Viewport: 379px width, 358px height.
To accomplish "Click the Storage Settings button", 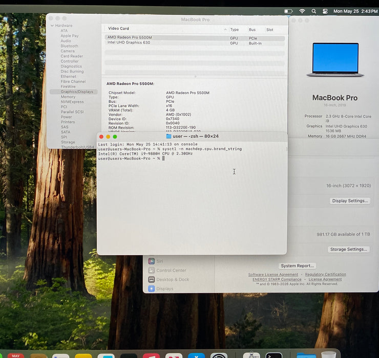I will coord(349,250).
